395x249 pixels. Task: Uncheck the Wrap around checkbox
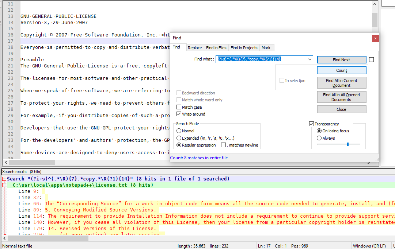click(x=179, y=114)
